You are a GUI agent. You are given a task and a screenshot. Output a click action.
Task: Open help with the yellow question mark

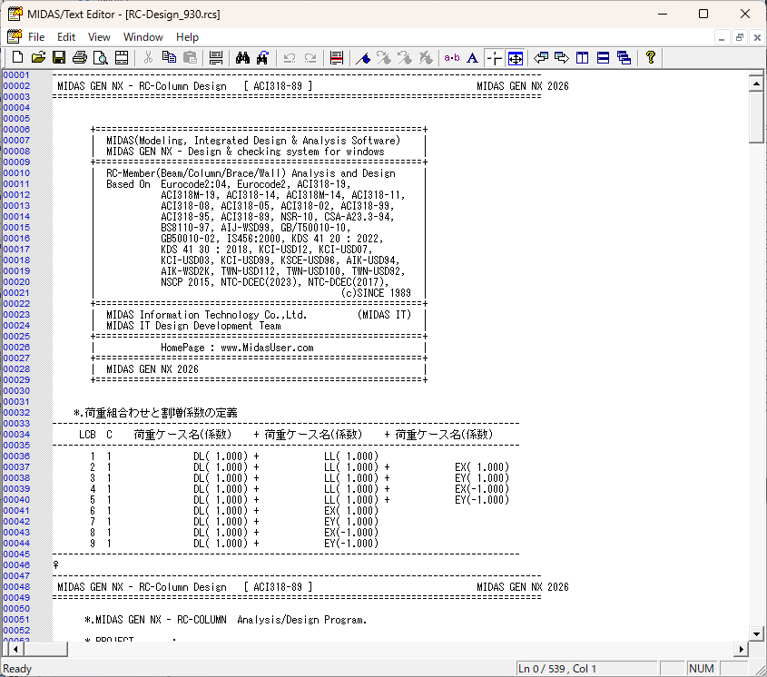tap(651, 58)
